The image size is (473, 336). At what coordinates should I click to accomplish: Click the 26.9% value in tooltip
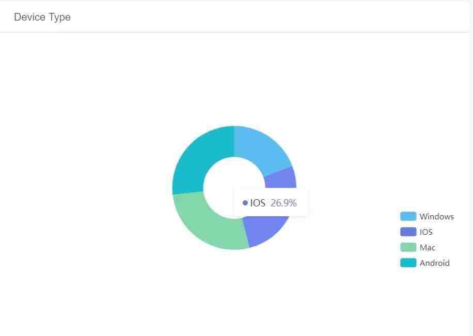click(283, 203)
